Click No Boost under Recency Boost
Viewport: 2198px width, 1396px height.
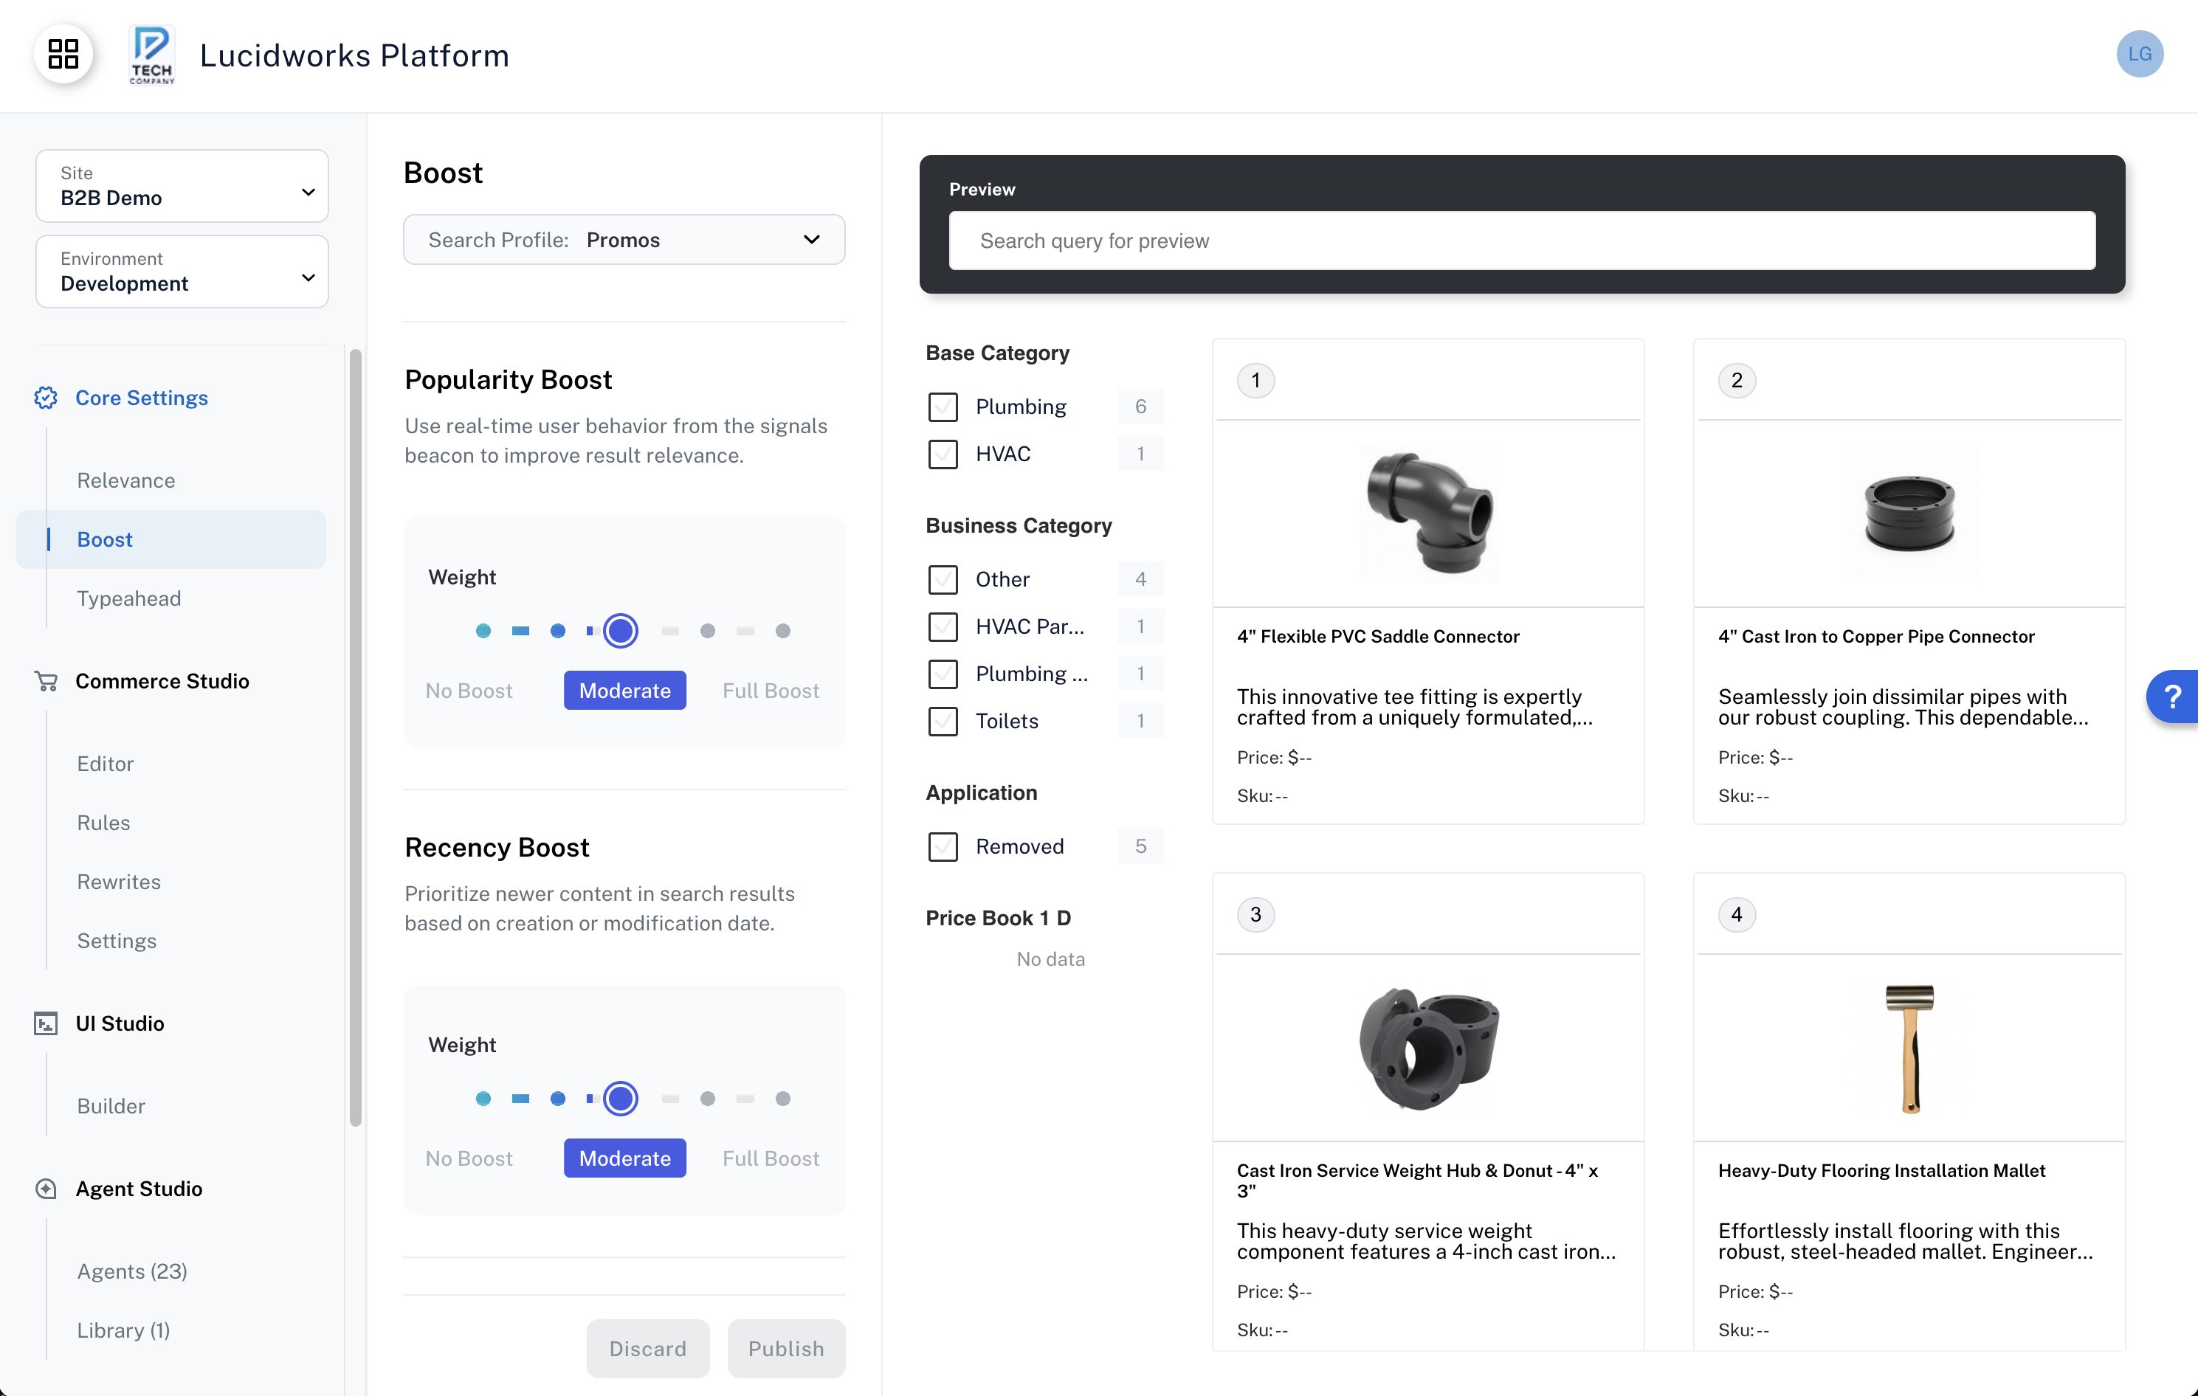(469, 1158)
